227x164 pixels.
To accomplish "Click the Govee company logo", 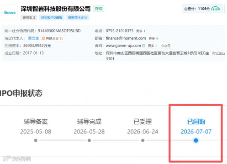I will pyautogui.click(x=10, y=12).
